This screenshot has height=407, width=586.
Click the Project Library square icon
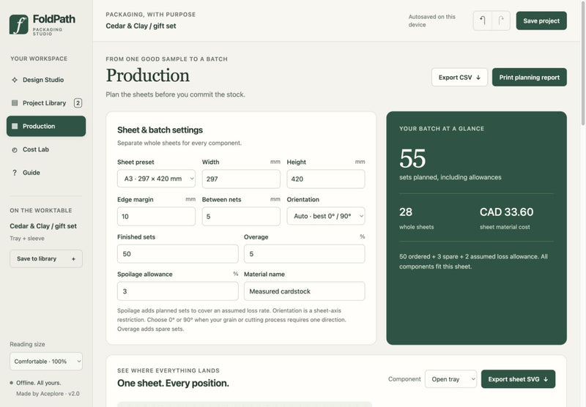point(15,103)
